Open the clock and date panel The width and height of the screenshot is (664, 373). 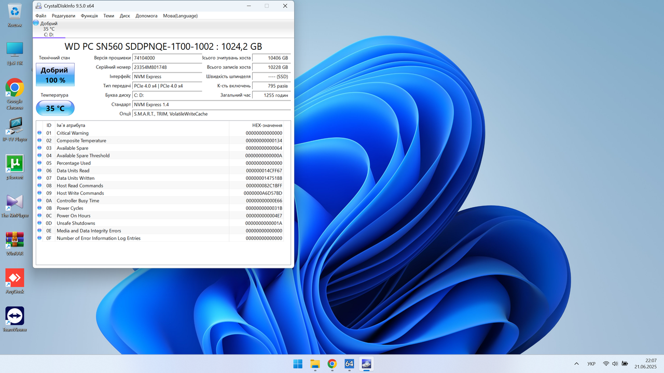(x=646, y=364)
